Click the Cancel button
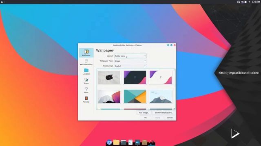261x146 pixels. (x=170, y=118)
